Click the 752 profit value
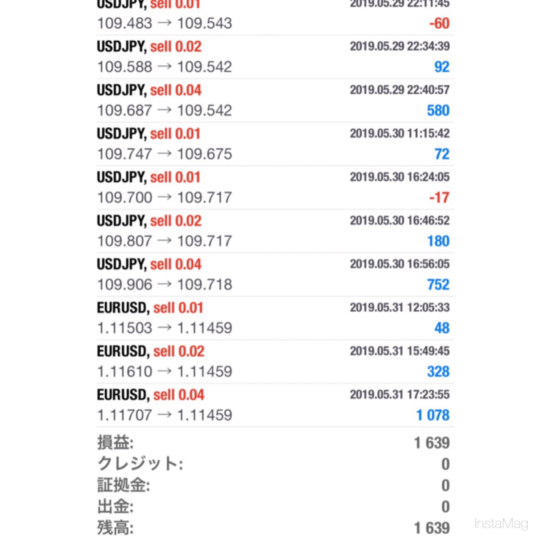 click(438, 284)
